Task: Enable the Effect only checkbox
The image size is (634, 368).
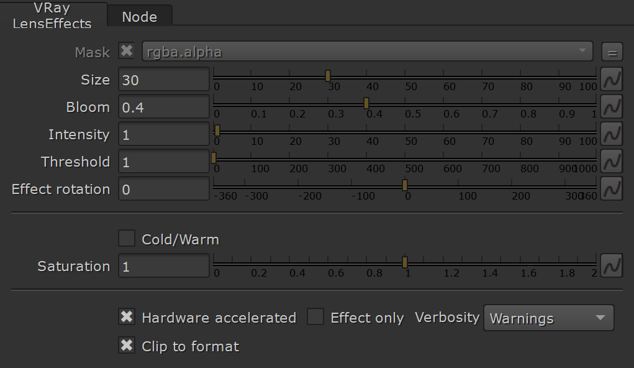Action: tap(315, 316)
